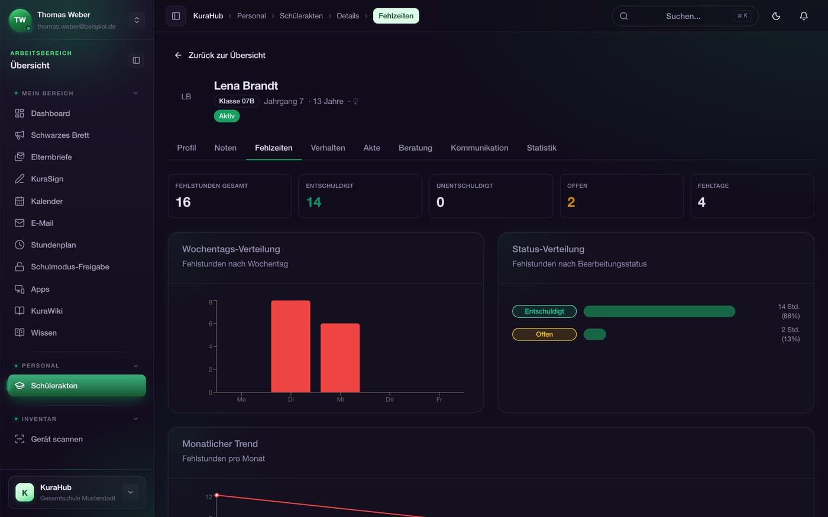Image resolution: width=828 pixels, height=517 pixels.
Task: Collapse the Mein Bereich section
Action: 135,93
